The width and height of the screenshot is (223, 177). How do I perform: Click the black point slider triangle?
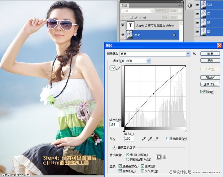[124, 131]
